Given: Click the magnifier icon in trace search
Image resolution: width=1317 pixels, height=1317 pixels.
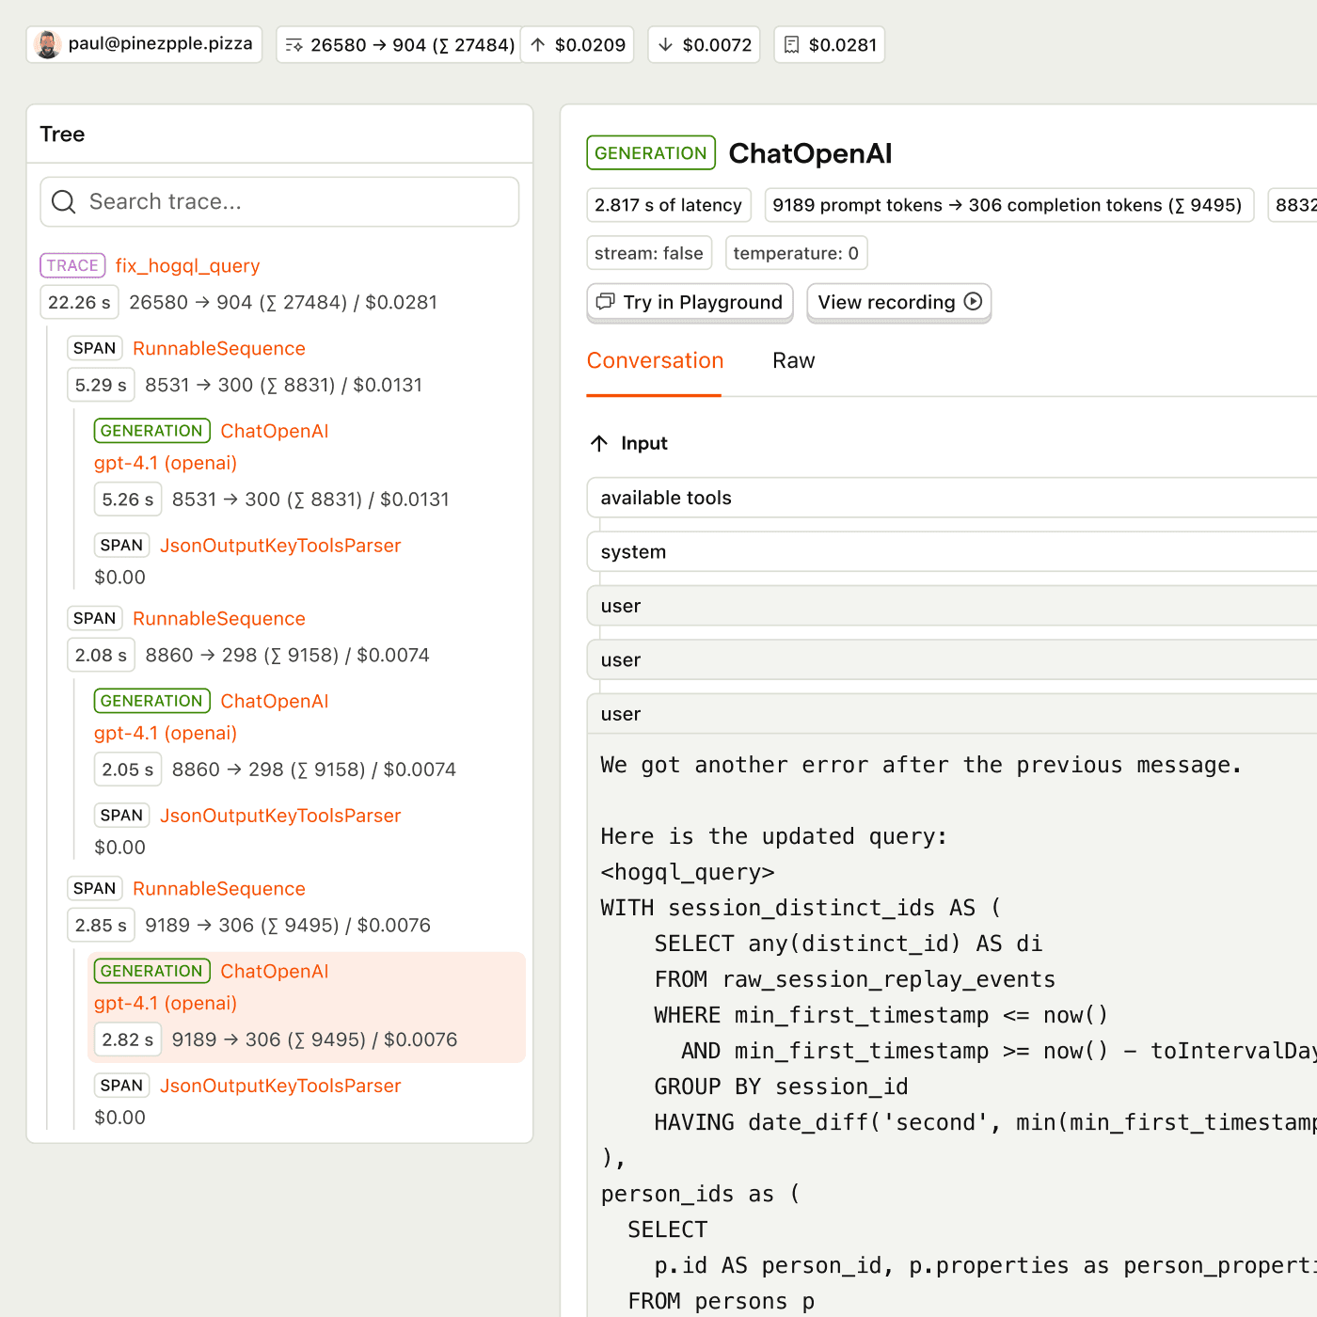Looking at the screenshot, I should 64,202.
